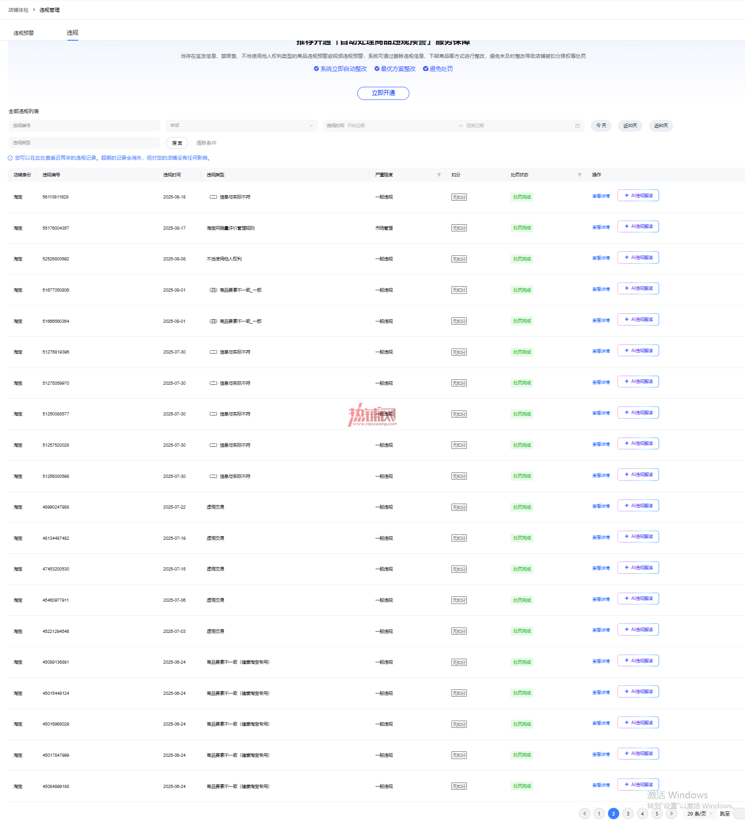Click the checkmark icon beside 系统立即自动整改

click(316, 69)
